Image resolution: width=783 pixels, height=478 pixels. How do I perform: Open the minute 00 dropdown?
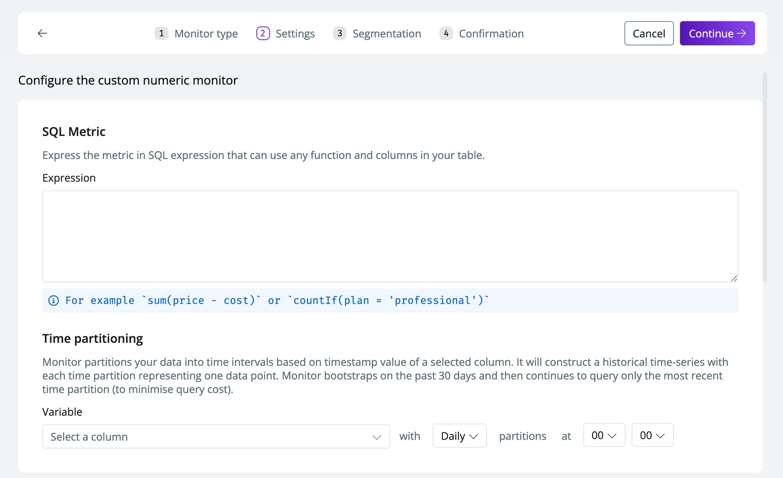coord(652,435)
